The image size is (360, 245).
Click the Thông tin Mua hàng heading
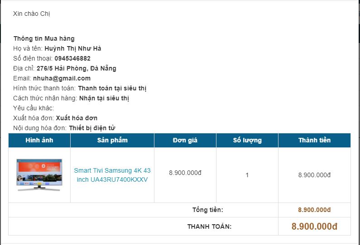point(44,38)
